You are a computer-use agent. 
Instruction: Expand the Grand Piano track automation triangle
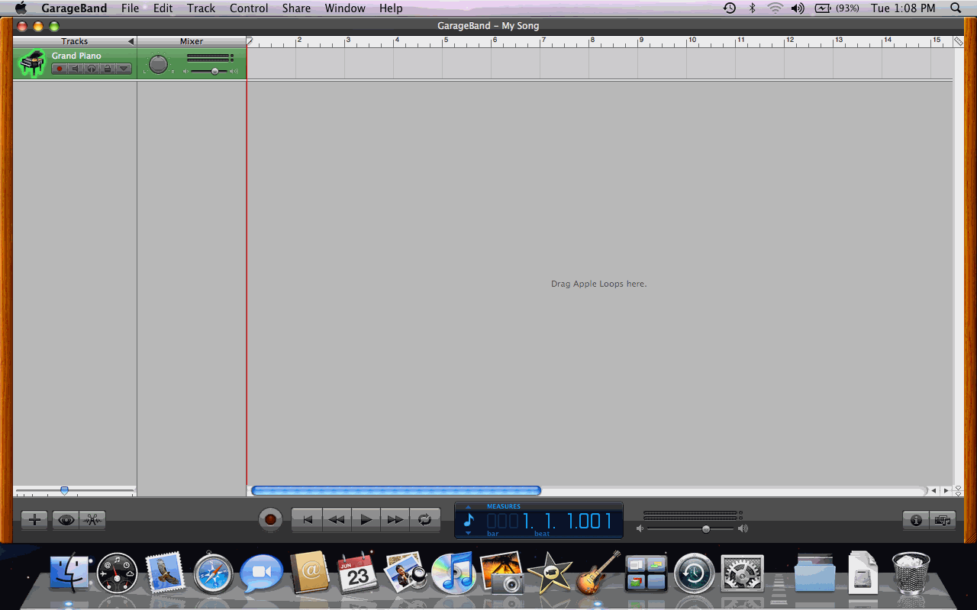124,69
